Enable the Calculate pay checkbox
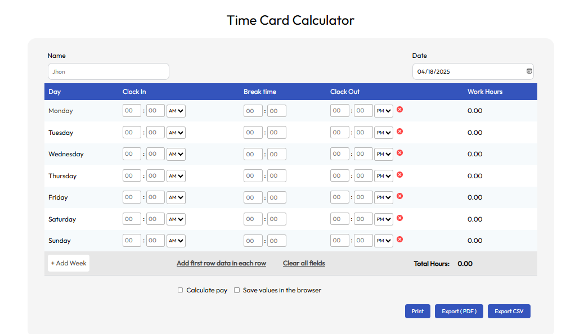The width and height of the screenshot is (584, 334). coord(180,290)
